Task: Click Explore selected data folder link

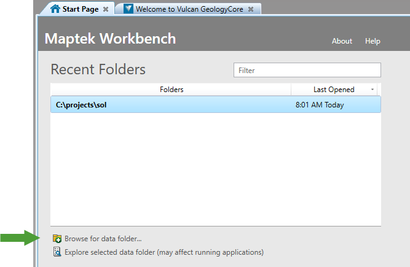Action: 164,252
